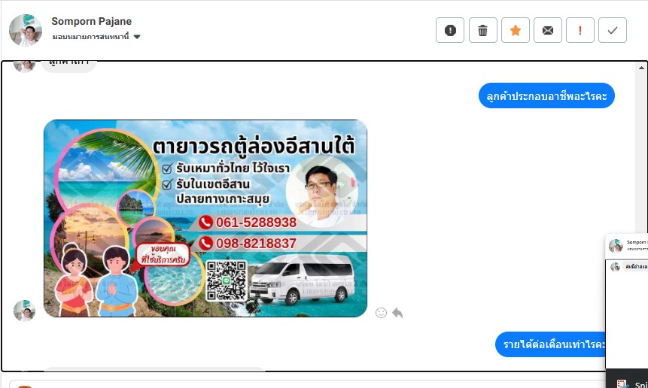Open the มอบหมายการสนทนานี้ dropdown label
This screenshot has height=388, width=648.
[x=90, y=37]
